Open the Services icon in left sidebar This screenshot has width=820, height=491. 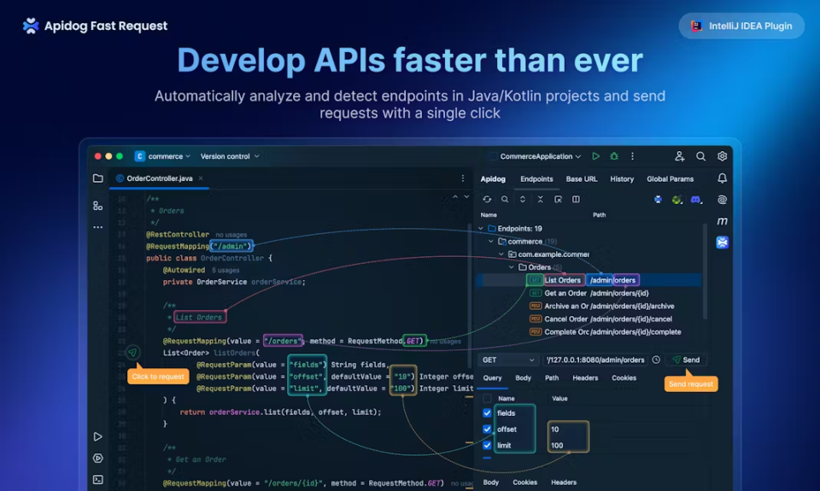[x=97, y=458]
